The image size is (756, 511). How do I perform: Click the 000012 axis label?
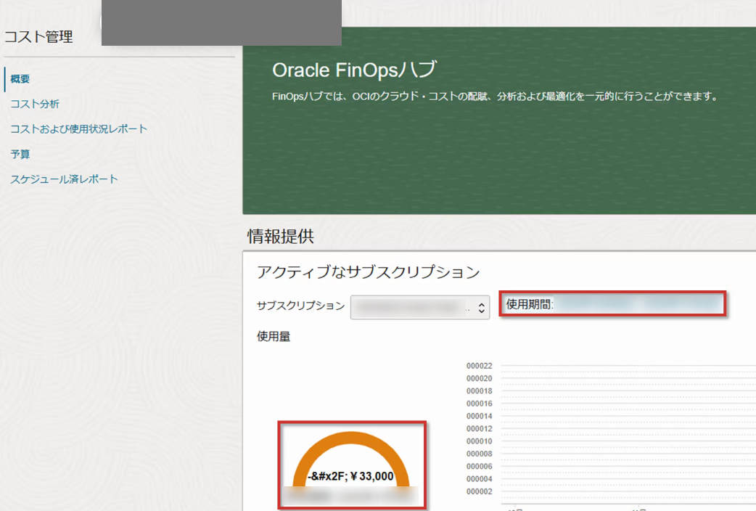pyautogui.click(x=480, y=429)
